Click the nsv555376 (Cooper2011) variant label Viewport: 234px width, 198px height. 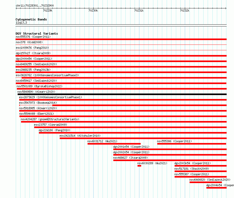pyautogui.click(x=33, y=37)
